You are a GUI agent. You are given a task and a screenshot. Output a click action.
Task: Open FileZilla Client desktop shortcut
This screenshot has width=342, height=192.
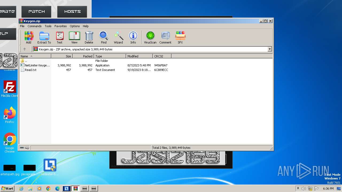(x=10, y=89)
